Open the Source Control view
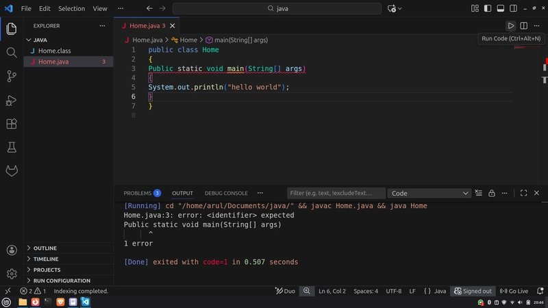Viewport: 548px width, 308px height. 11,76
